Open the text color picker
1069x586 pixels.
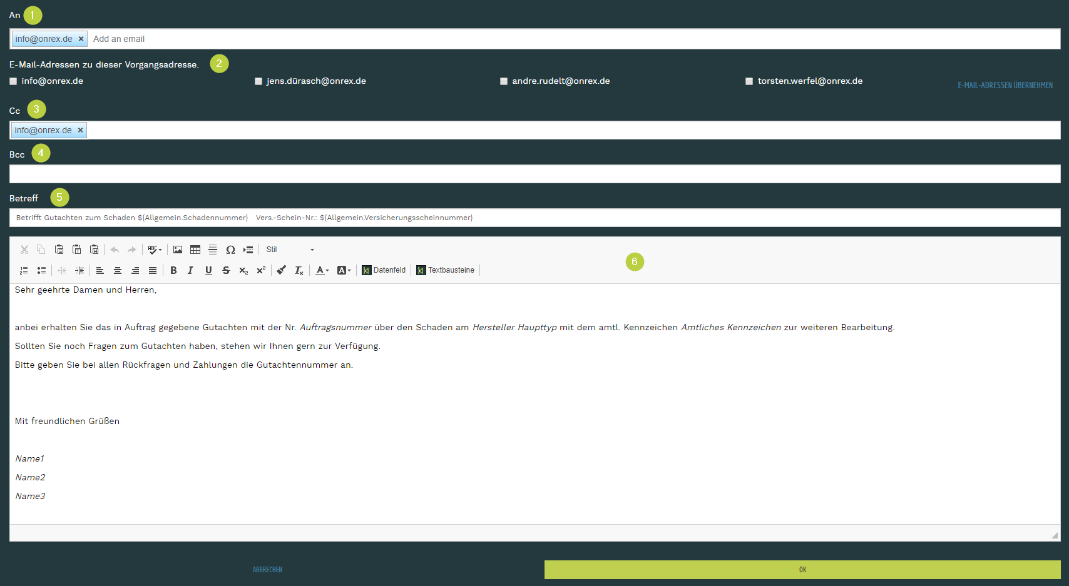322,270
